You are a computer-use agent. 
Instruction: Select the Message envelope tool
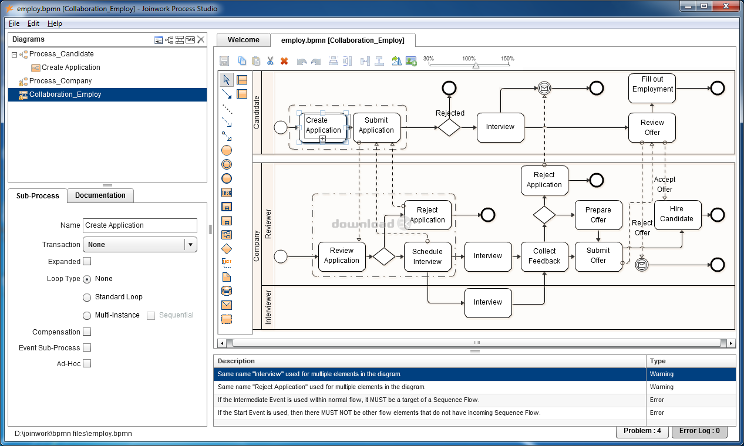pyautogui.click(x=227, y=305)
